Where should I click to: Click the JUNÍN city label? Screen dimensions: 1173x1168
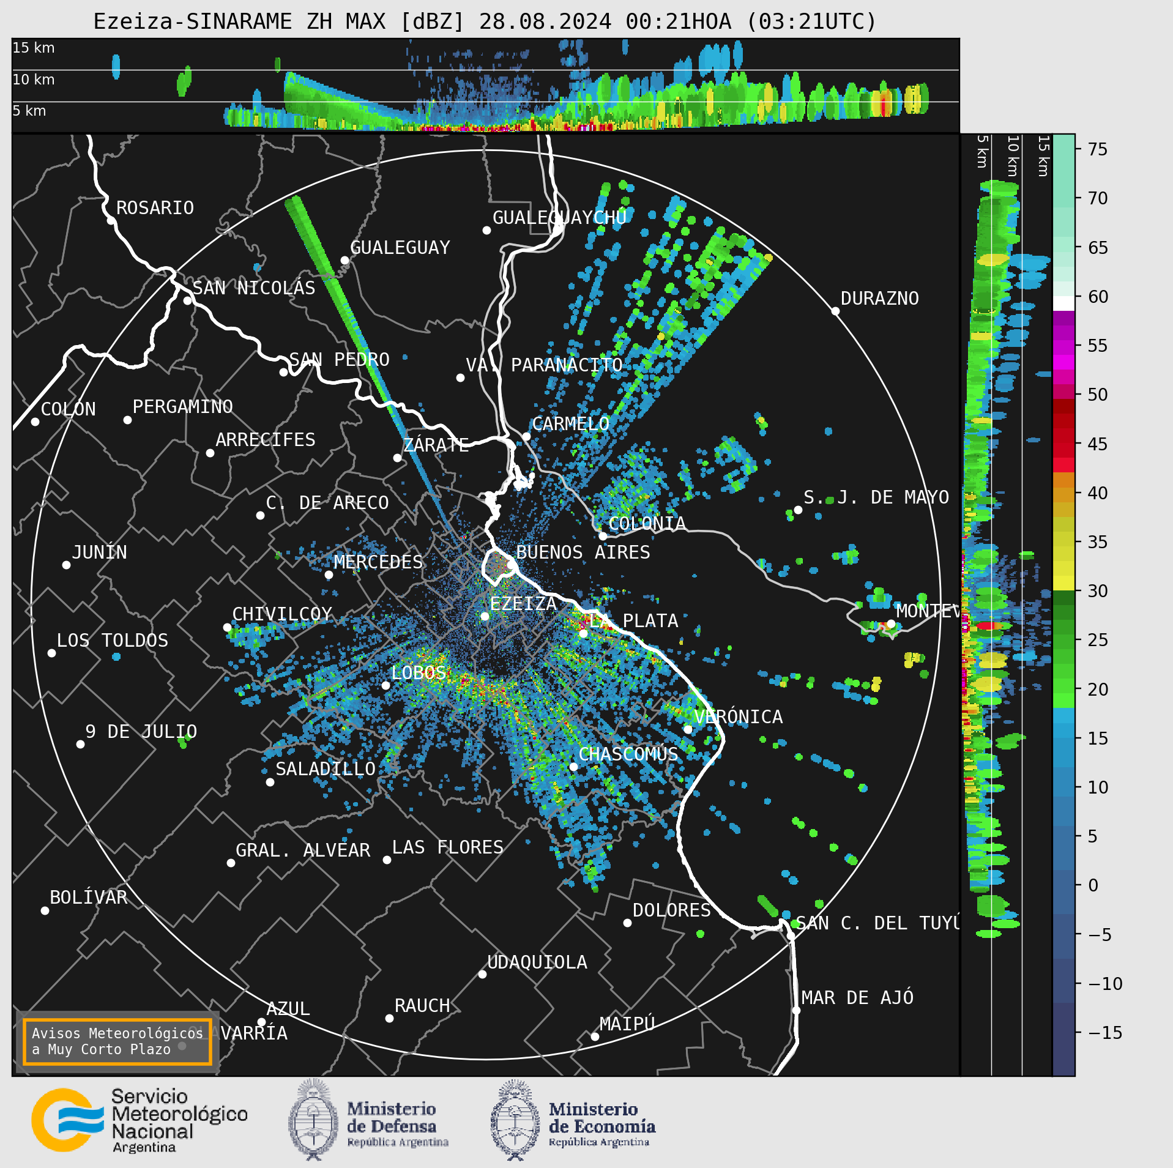point(100,552)
